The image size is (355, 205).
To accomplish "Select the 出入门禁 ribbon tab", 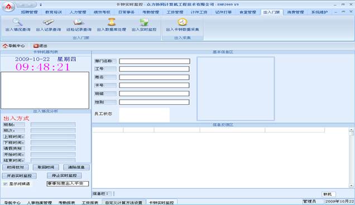I will point(271,12).
